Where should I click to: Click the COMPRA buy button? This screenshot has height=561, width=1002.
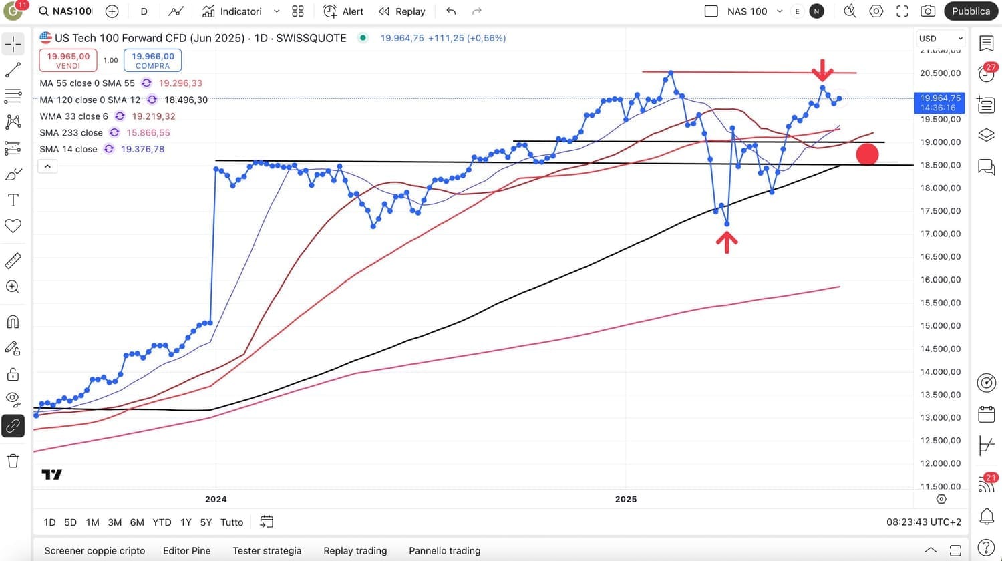[152, 60]
